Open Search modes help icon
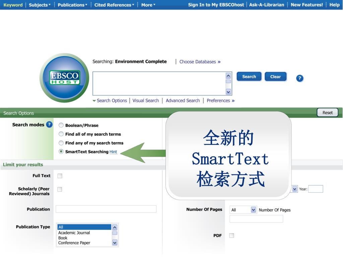Image resolution: width=343 pixels, height=257 pixels. [x=50, y=124]
